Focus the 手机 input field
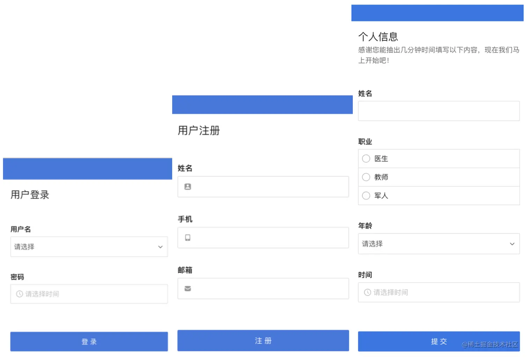 pyautogui.click(x=263, y=238)
